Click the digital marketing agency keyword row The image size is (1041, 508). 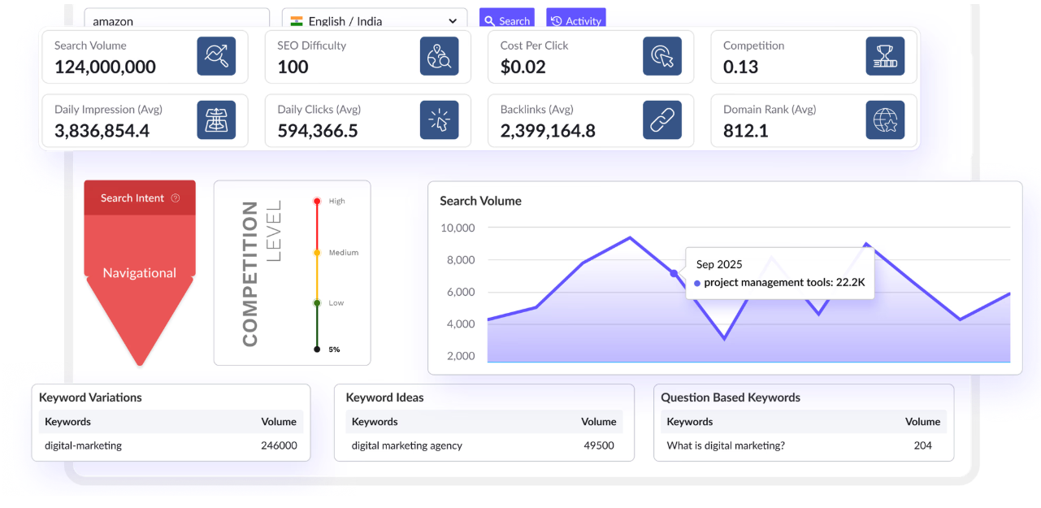click(x=484, y=445)
